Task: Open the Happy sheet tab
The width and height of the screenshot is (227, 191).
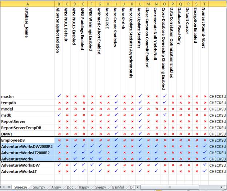Action: click(x=84, y=187)
